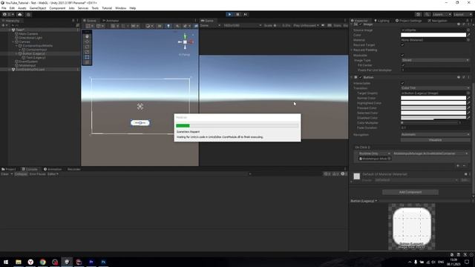Open the Window menu
The height and width of the screenshot is (267, 475).
coord(120,8)
